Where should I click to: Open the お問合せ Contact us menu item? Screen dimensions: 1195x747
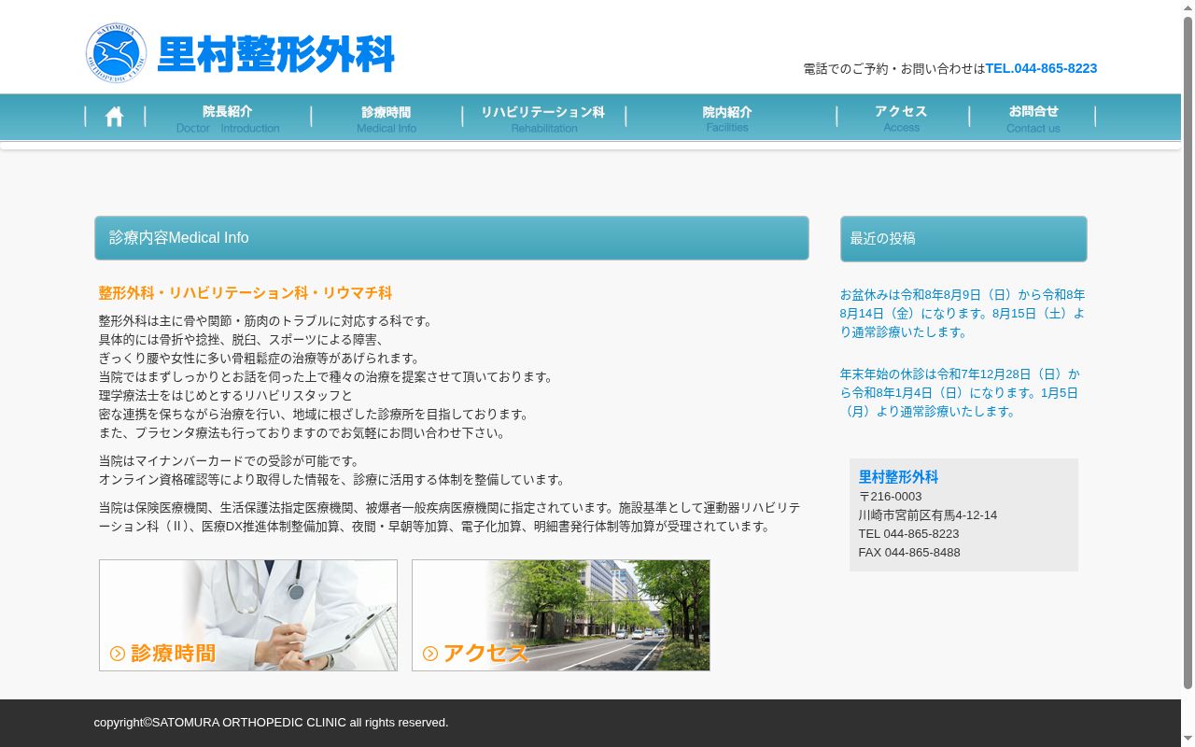pyautogui.click(x=1033, y=119)
